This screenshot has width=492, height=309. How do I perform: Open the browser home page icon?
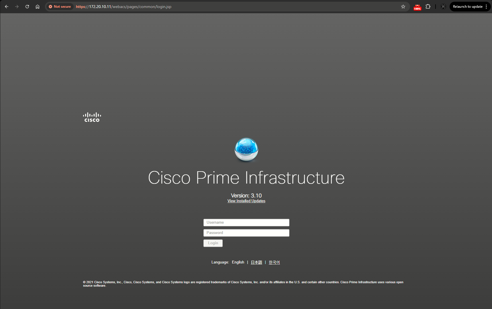click(38, 7)
